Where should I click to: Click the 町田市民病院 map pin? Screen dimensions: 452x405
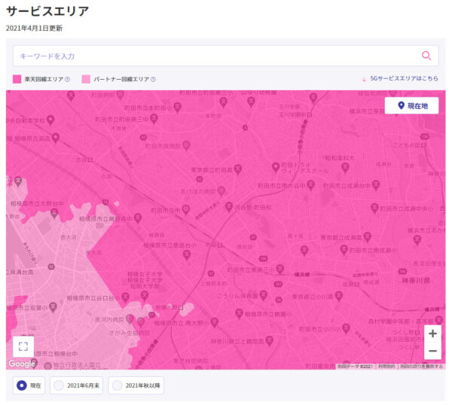coord(187,145)
